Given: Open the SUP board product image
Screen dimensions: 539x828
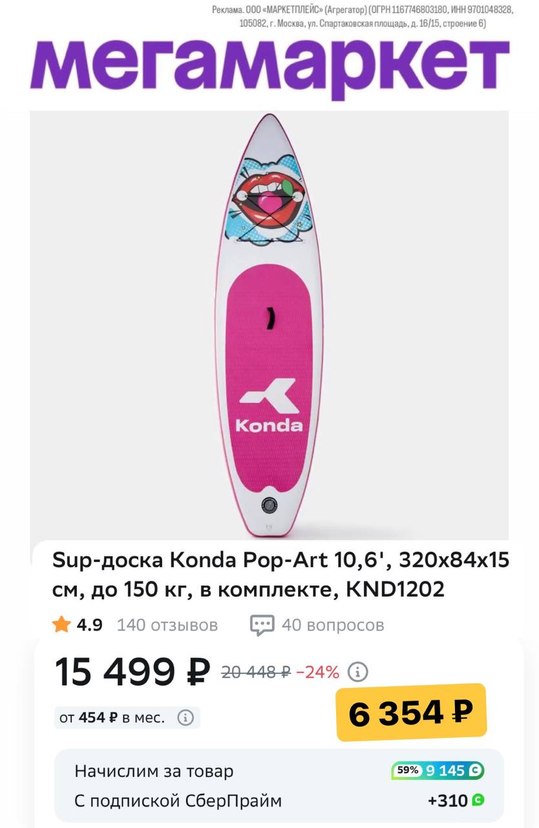Looking at the screenshot, I should point(269,325).
